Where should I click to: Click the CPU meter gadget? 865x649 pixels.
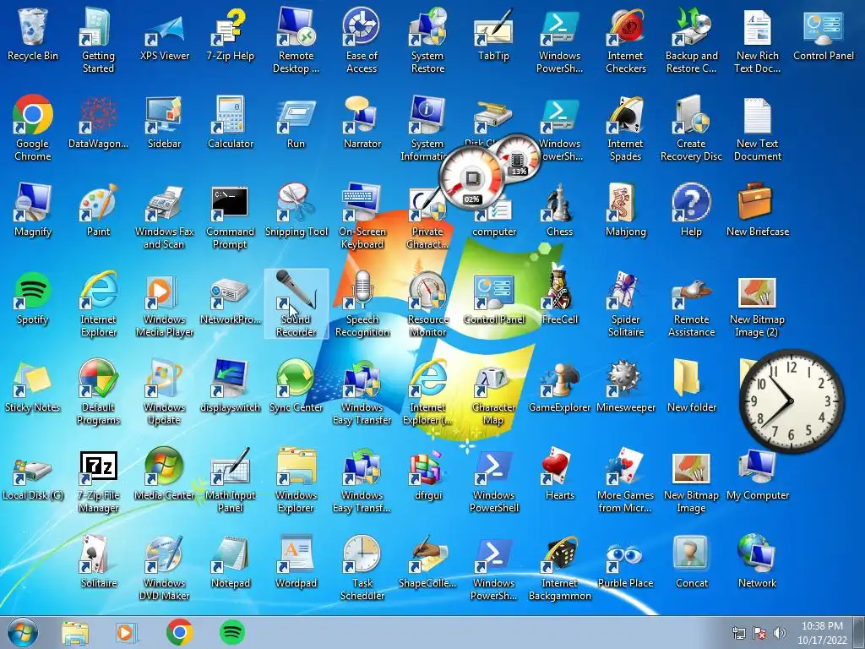coord(471,177)
